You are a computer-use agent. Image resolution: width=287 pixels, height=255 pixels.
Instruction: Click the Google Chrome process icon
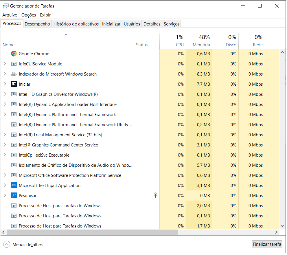point(14,54)
